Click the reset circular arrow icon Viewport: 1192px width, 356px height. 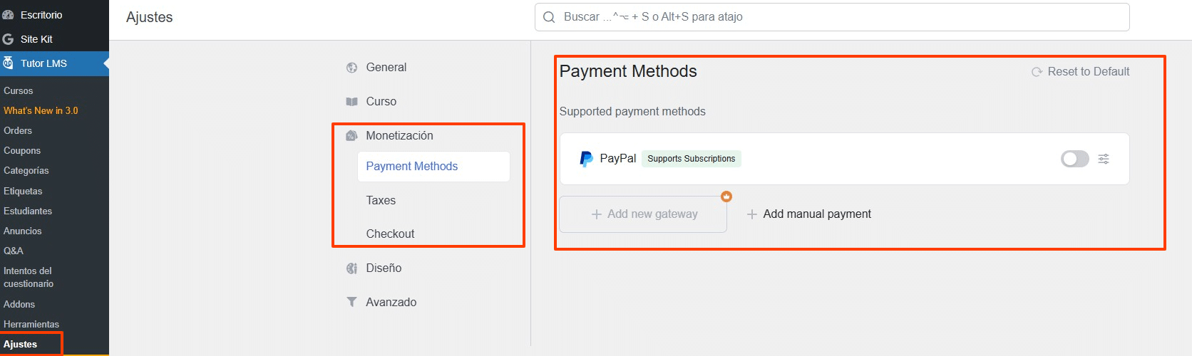point(1037,72)
